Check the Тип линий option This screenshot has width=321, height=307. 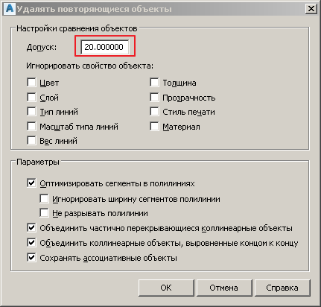(31, 112)
